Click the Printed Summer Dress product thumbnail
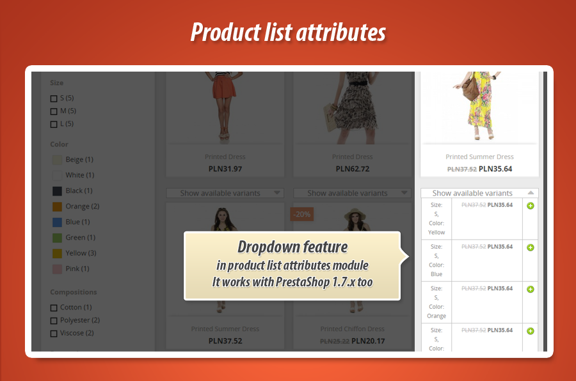The height and width of the screenshot is (381, 576). 479,109
